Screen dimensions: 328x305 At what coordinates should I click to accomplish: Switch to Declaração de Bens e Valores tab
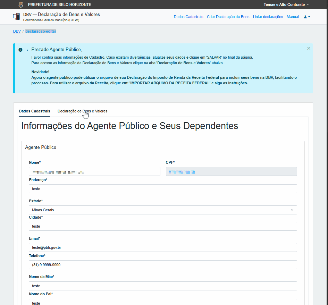(x=82, y=111)
